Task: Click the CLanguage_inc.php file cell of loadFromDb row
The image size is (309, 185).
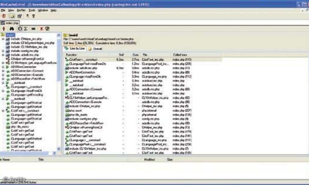Action: 154,76
